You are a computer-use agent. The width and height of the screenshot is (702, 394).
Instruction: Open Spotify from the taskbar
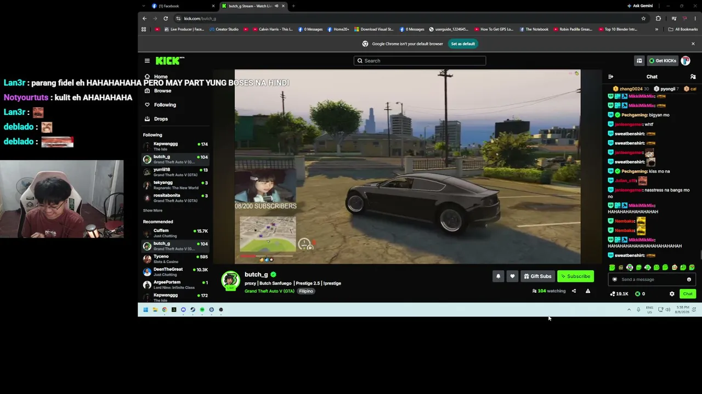pos(202,310)
